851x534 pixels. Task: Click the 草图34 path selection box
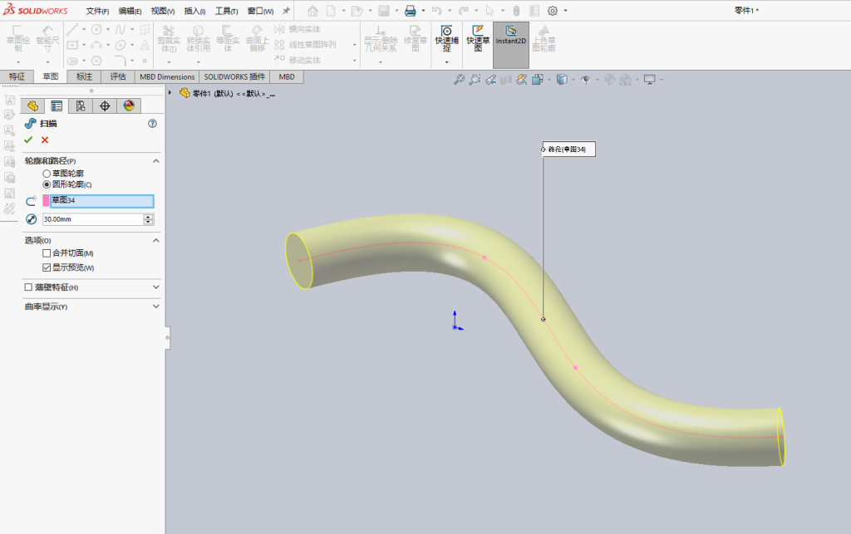point(101,201)
